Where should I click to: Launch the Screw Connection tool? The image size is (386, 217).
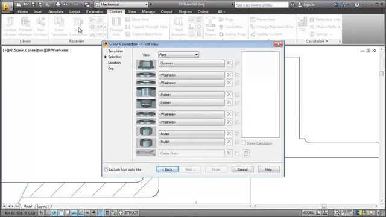click(x=78, y=27)
